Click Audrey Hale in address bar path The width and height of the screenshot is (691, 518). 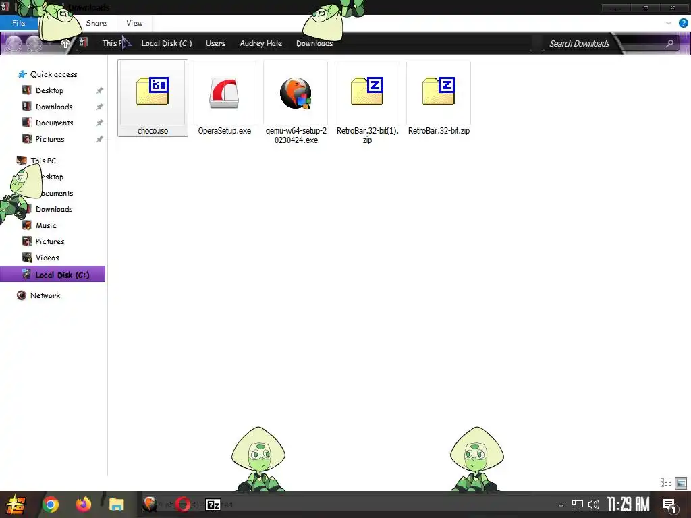(x=261, y=43)
